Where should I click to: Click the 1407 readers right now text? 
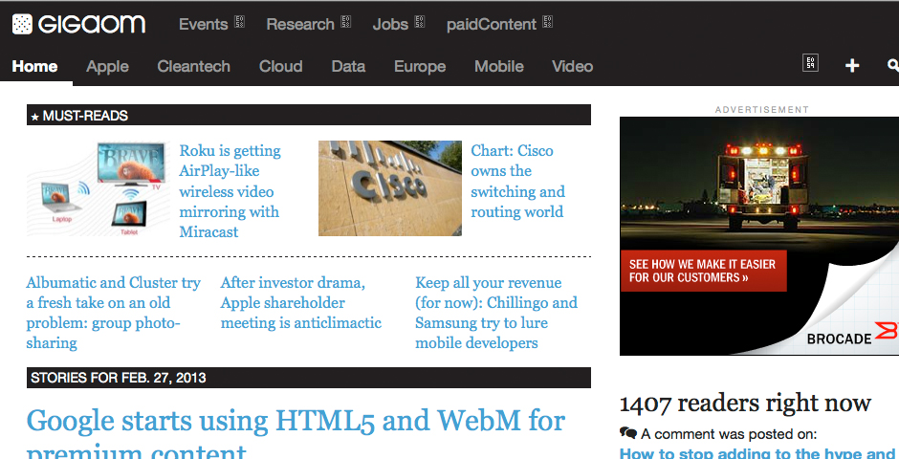coord(745,404)
